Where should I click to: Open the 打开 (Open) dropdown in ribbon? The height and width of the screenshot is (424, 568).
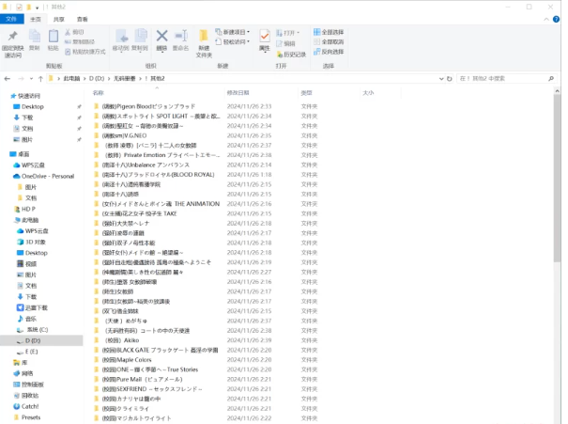[x=288, y=33]
